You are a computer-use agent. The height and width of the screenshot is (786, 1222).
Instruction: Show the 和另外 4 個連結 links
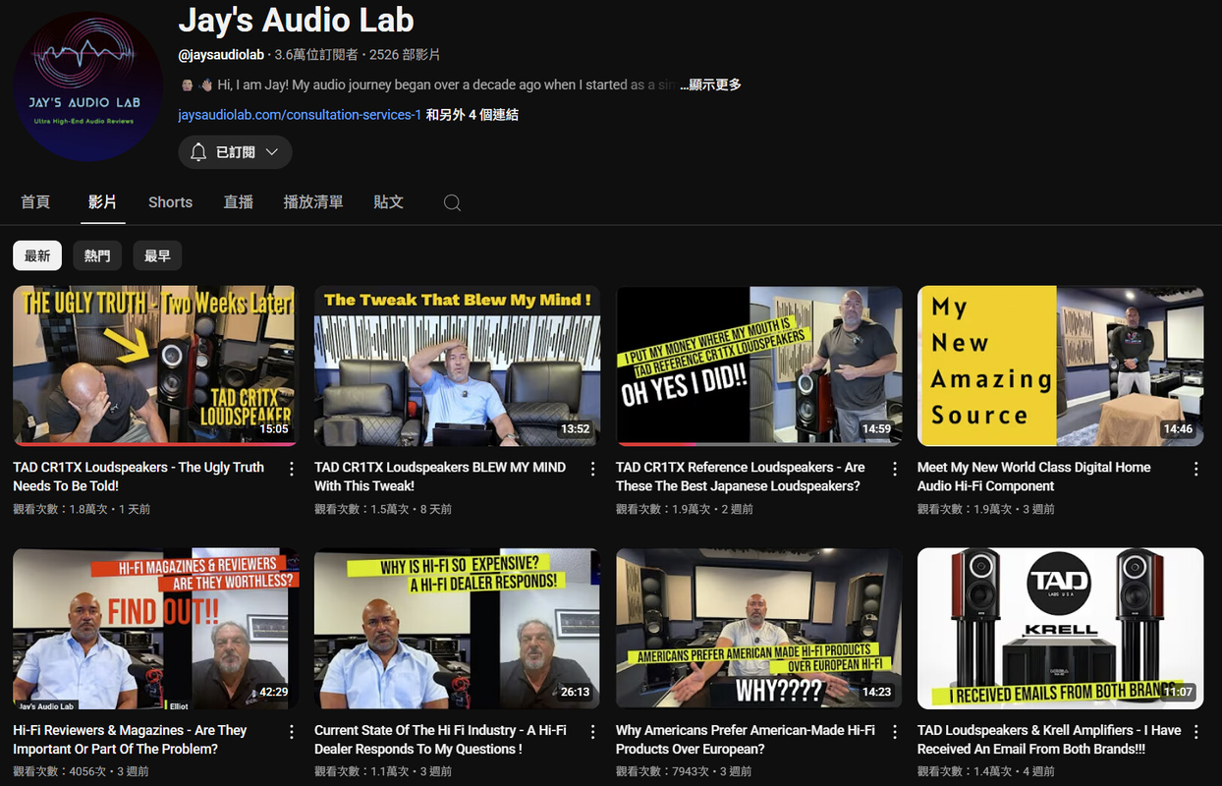472,115
